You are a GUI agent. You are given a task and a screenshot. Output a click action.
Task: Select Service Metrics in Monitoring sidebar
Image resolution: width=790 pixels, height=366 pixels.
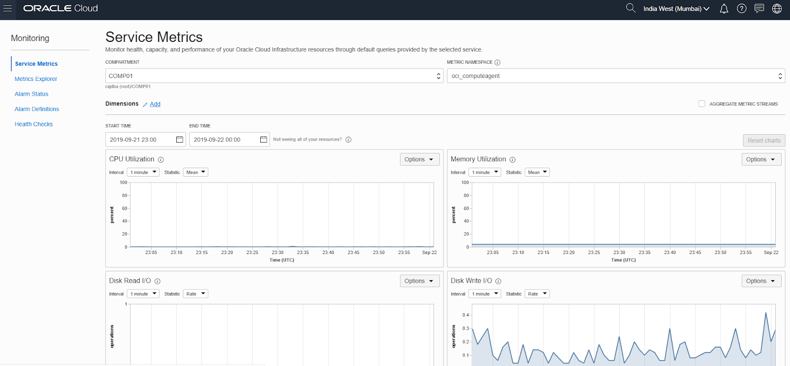[36, 64]
